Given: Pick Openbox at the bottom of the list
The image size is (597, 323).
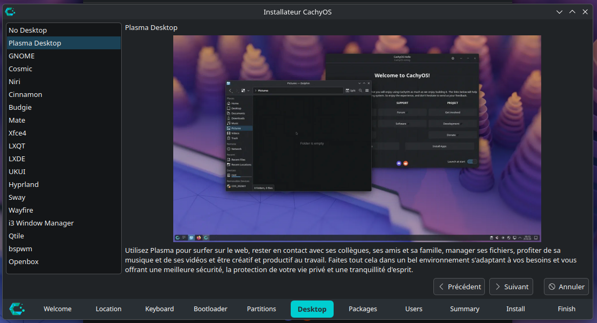Looking at the screenshot, I should [24, 261].
